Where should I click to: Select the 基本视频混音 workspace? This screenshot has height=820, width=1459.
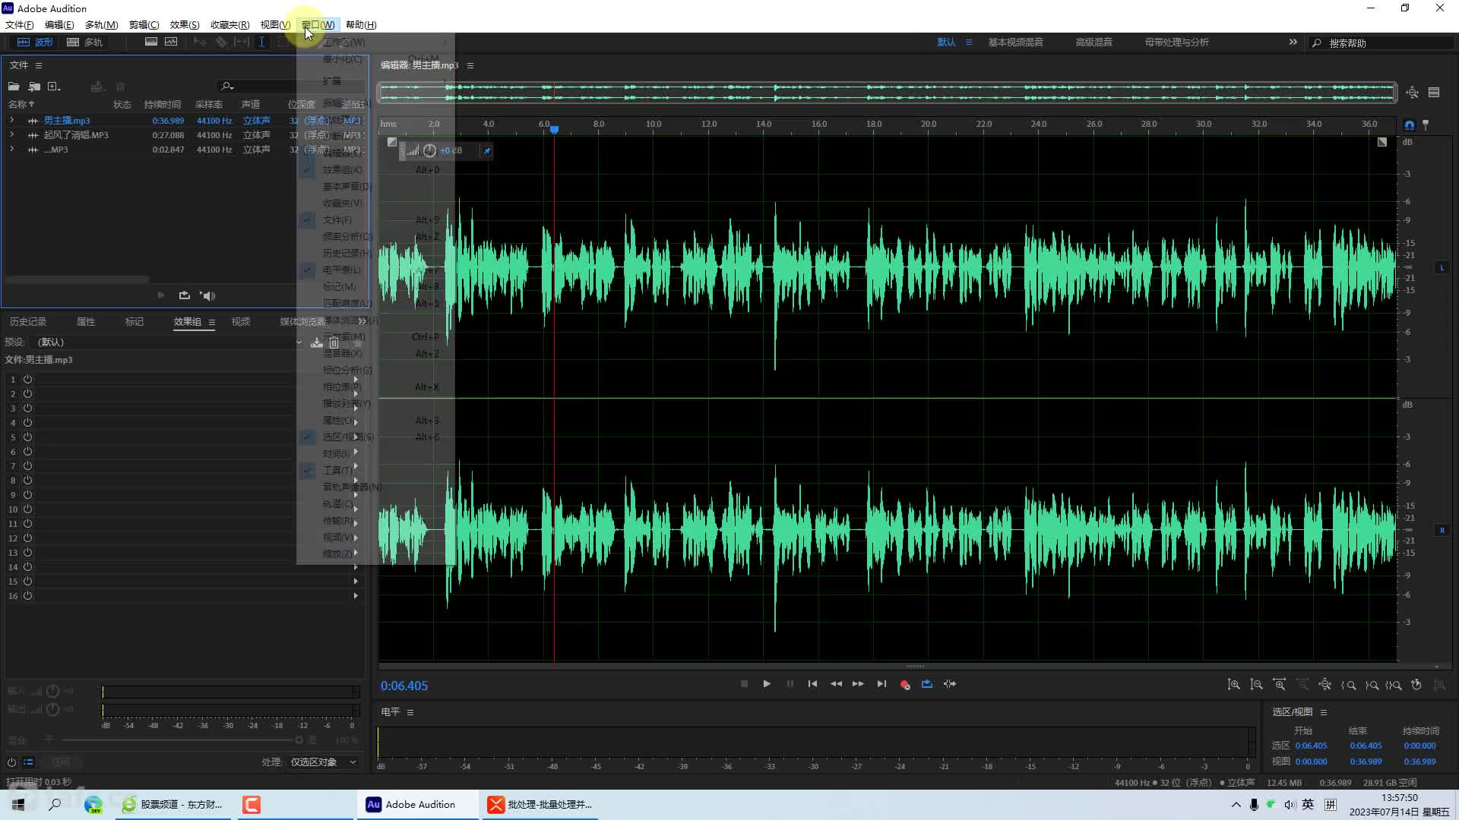click(1015, 43)
